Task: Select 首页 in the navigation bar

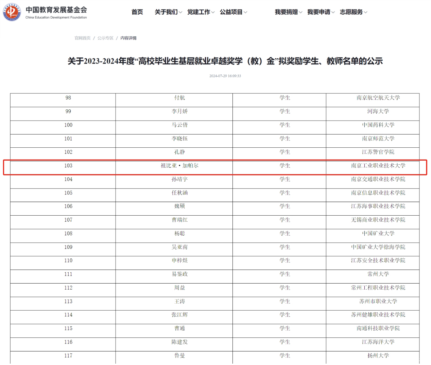Action: pos(137,12)
